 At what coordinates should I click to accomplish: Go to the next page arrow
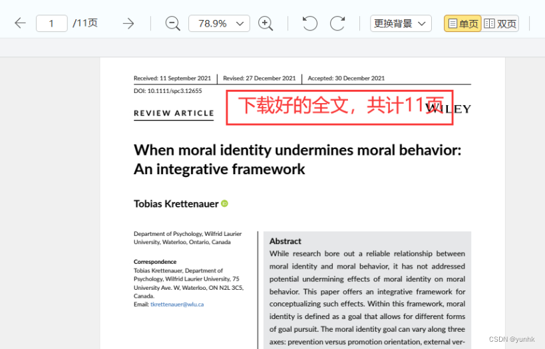128,23
